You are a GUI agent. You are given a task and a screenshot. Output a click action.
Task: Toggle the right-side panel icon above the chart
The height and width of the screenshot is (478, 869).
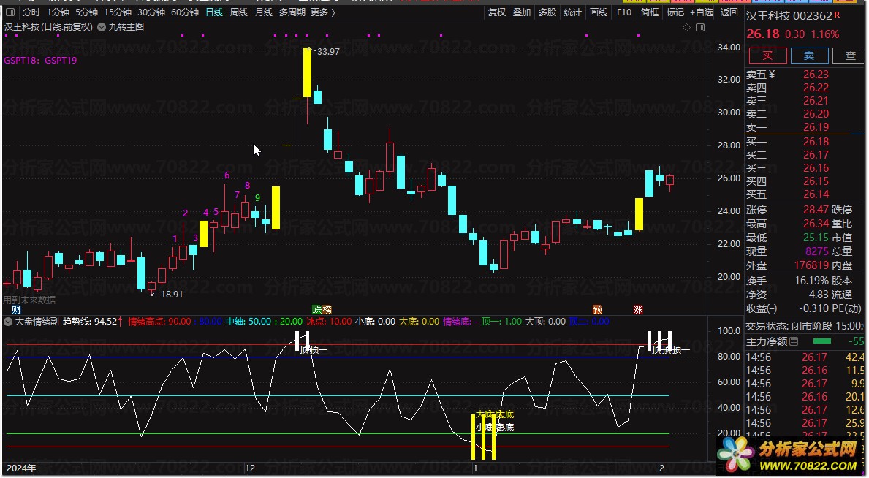(700, 27)
